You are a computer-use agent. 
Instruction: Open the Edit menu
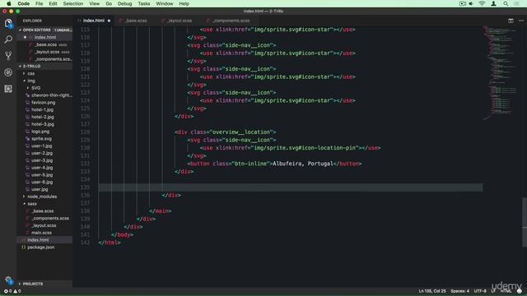[x=53, y=3]
